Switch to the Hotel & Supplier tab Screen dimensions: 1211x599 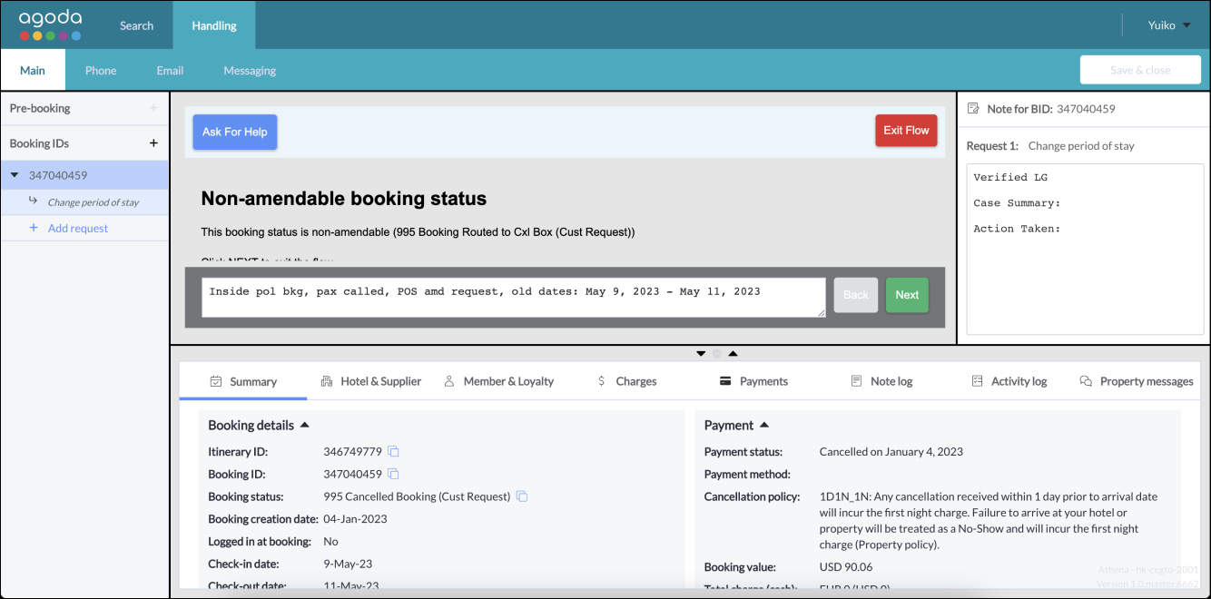(370, 381)
